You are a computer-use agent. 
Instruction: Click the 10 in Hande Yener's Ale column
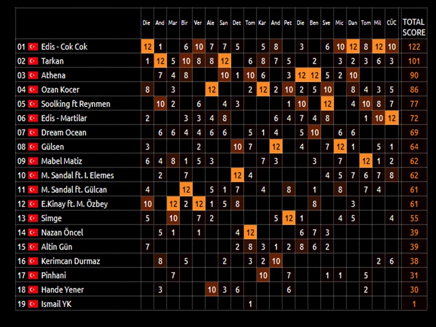212,289
